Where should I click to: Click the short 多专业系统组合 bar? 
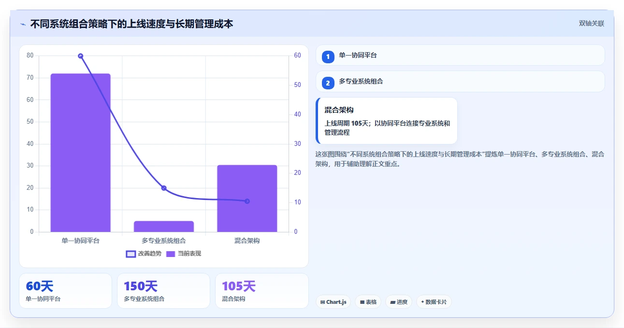[164, 227]
